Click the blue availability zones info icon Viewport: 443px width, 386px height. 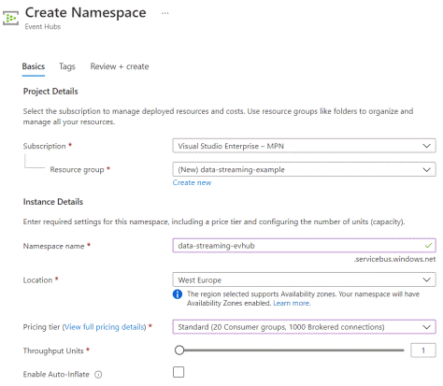pyautogui.click(x=178, y=294)
